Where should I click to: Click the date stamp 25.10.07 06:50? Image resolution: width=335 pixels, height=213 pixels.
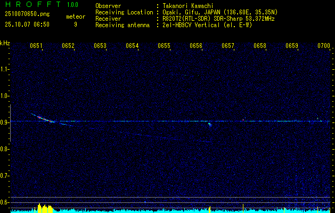[x=27, y=24]
